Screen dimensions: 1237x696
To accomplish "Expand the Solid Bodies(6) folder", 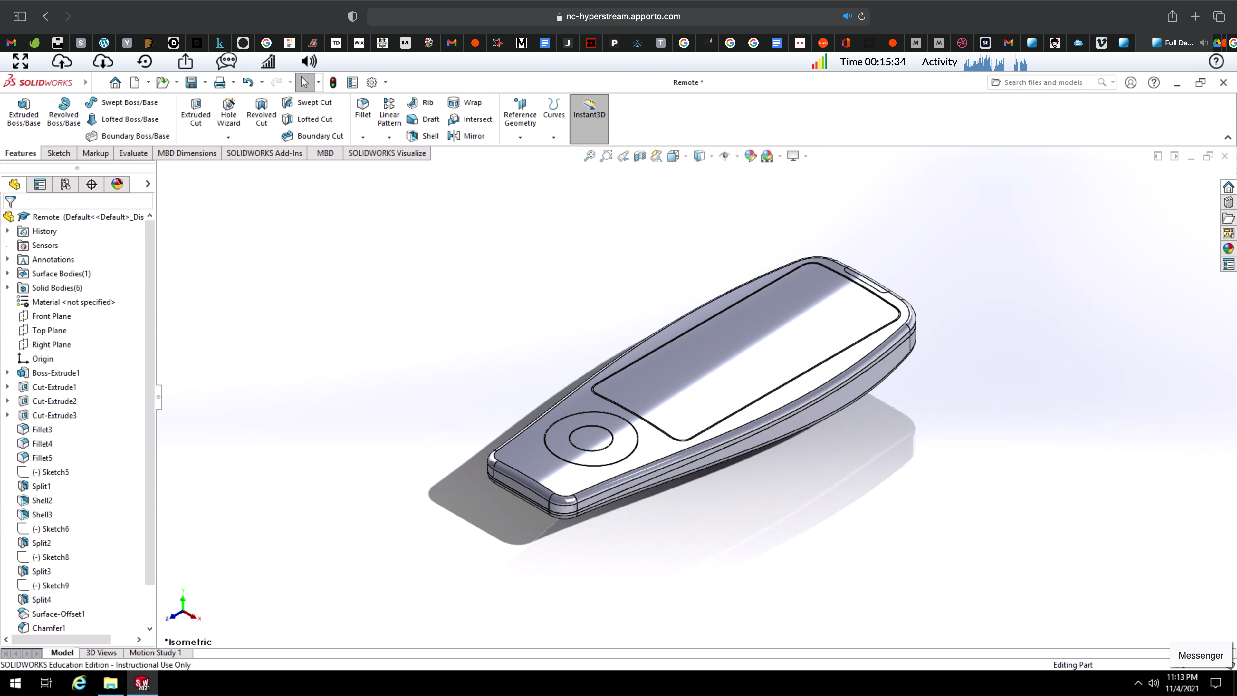I will (8, 288).
